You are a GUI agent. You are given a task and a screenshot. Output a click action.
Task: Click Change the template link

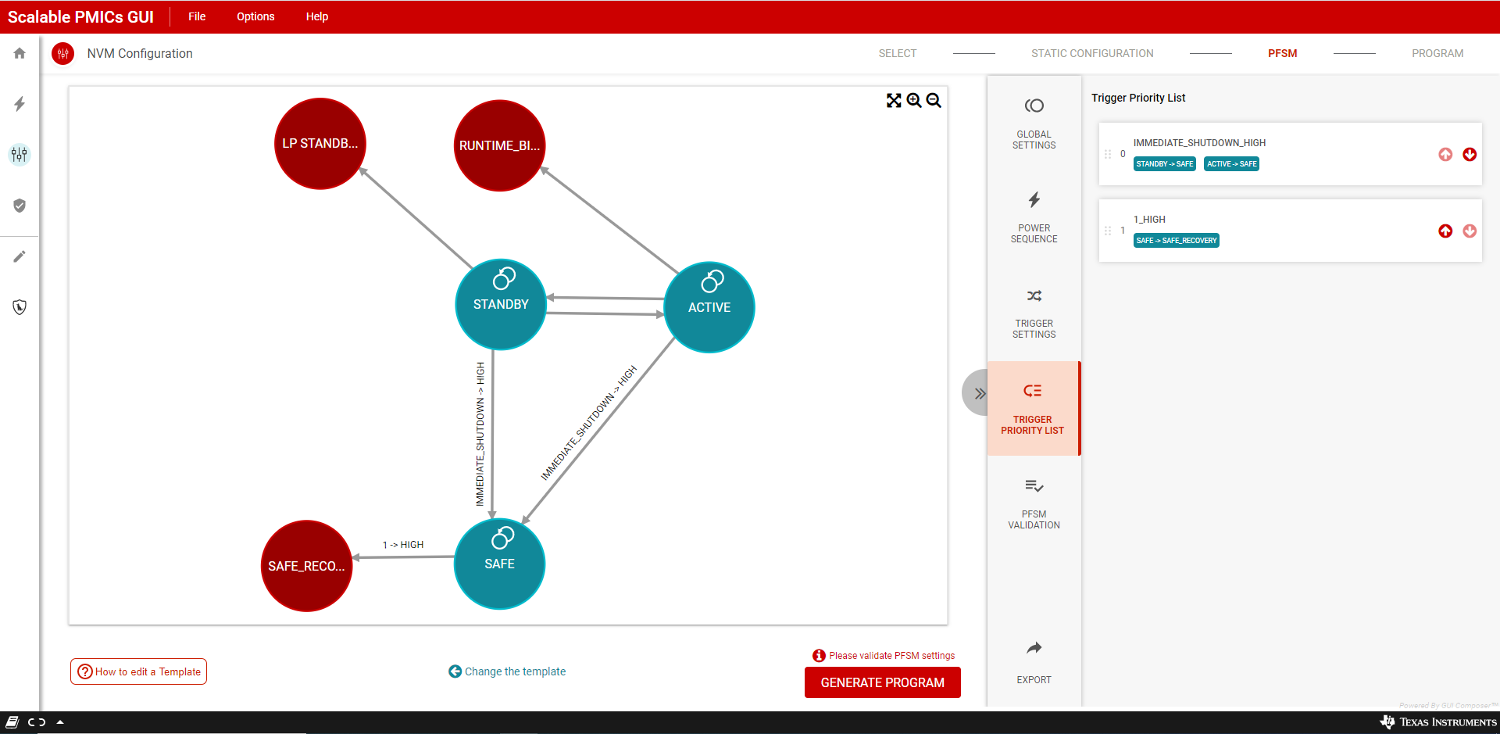508,671
